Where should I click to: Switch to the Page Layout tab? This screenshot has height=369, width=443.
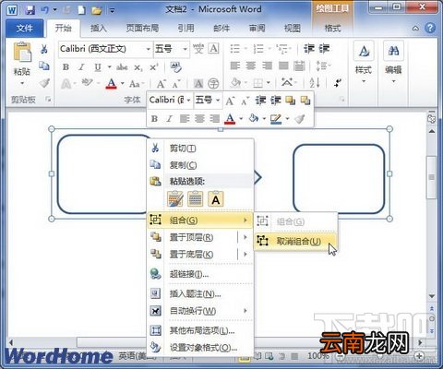tap(142, 29)
